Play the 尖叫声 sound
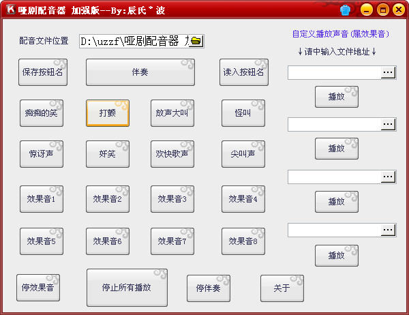 tap(243, 154)
